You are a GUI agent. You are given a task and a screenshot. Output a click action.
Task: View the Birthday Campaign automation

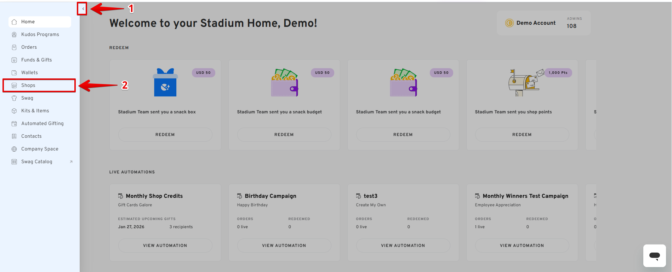(284, 246)
